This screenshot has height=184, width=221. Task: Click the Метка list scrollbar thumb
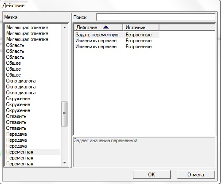[x=65, y=114]
